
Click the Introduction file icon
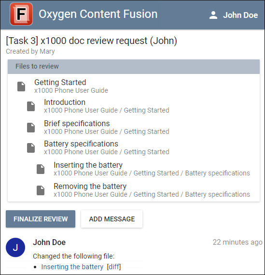31,106
